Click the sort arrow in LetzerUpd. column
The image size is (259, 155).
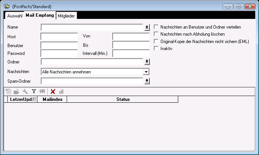34,99
